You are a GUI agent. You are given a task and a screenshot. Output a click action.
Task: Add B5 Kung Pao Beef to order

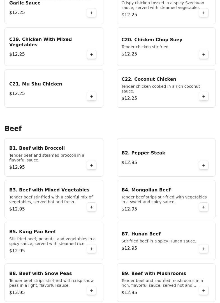[92, 249]
